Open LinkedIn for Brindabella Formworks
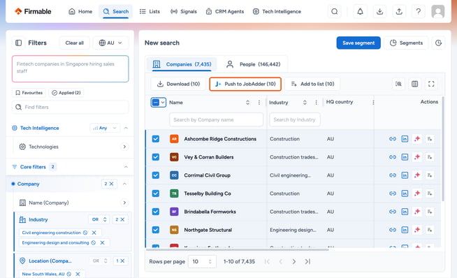 [x=405, y=212]
